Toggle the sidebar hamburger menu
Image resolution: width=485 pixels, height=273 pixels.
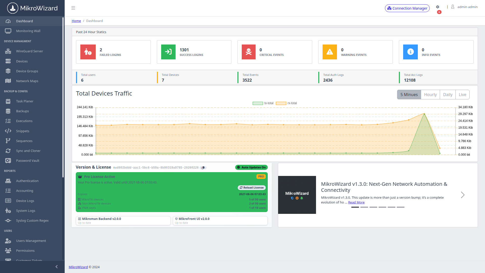[x=73, y=8]
